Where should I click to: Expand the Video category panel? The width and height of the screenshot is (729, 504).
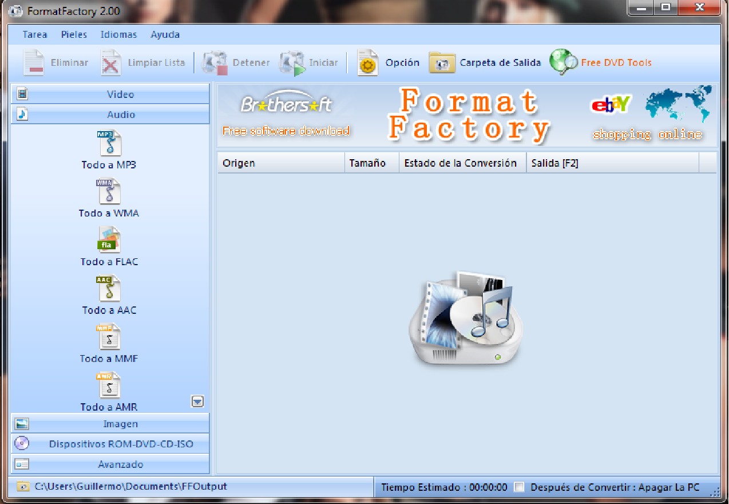[x=110, y=94]
